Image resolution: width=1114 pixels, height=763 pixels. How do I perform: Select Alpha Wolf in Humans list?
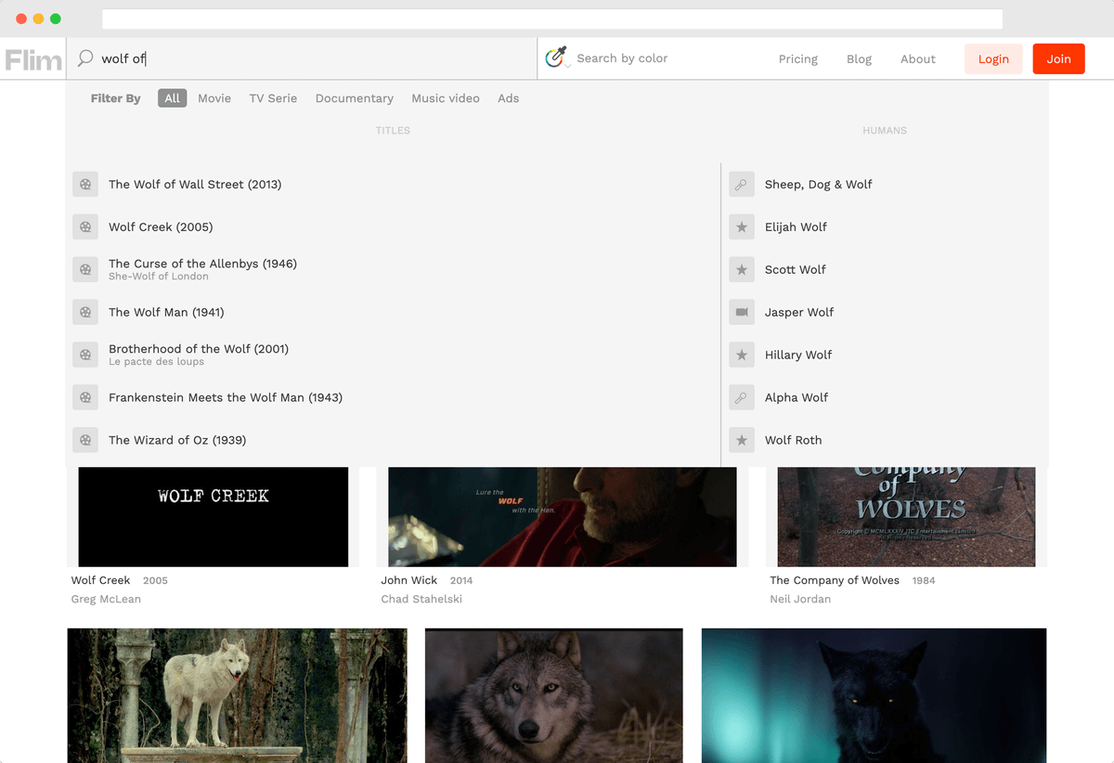[x=797, y=397]
